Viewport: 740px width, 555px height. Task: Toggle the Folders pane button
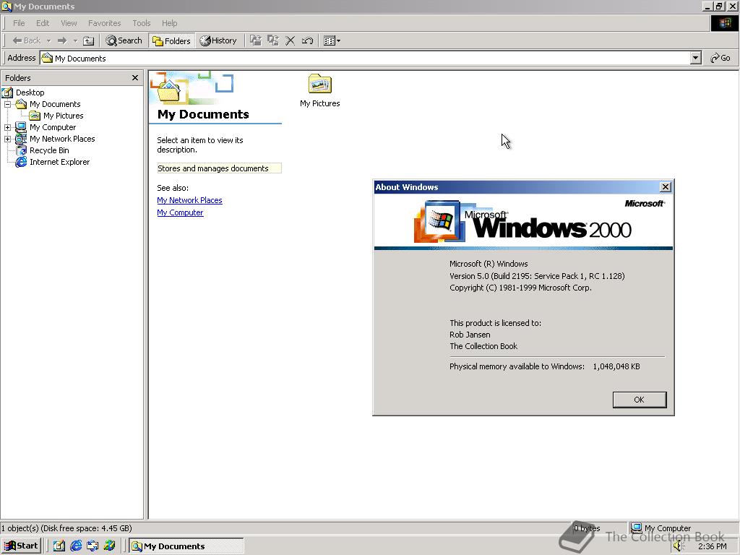tap(171, 40)
